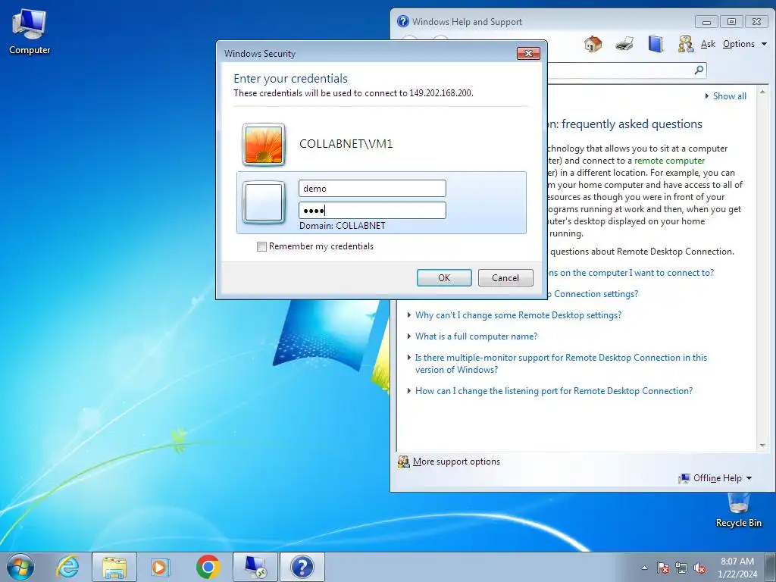Viewport: 776px width, 582px height.
Task: Click the Help scrollbar down arrow
Action: (762, 446)
